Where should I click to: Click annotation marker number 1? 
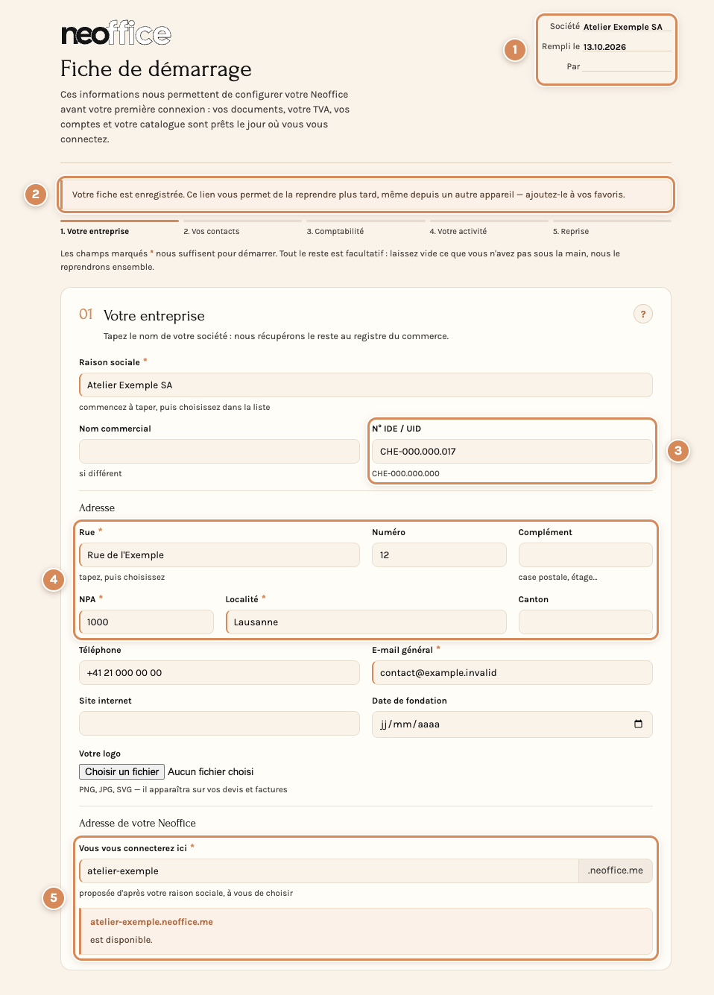(514, 50)
